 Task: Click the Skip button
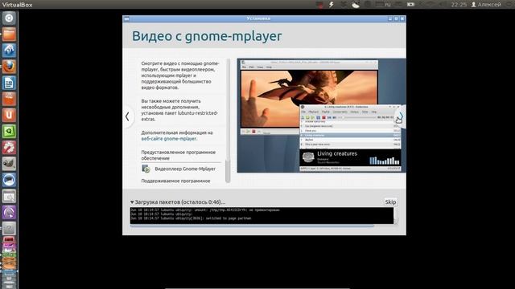[x=390, y=201]
